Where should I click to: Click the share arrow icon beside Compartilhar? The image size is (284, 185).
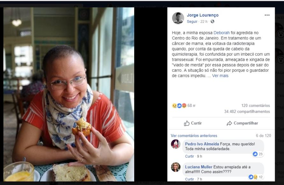(x=229, y=123)
